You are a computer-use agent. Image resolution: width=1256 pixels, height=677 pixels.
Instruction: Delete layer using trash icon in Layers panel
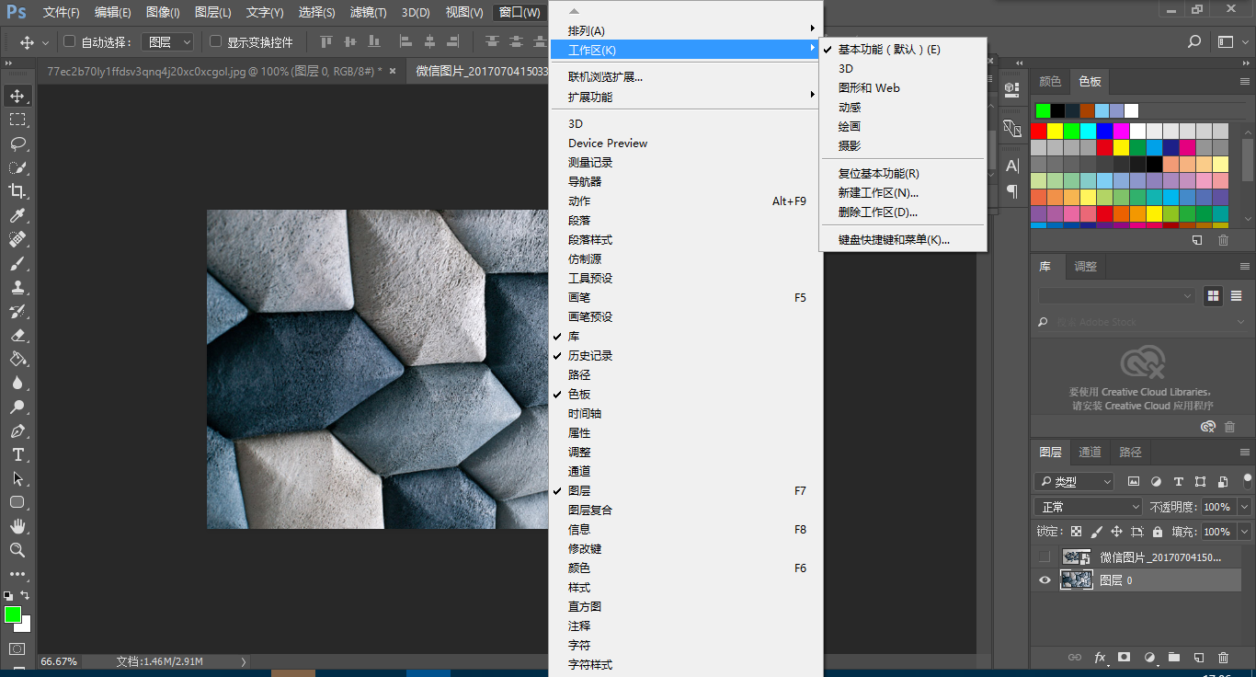[1223, 658]
